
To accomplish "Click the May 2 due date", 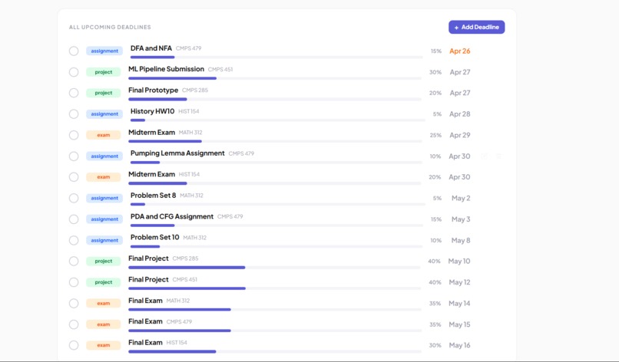I will (x=461, y=198).
